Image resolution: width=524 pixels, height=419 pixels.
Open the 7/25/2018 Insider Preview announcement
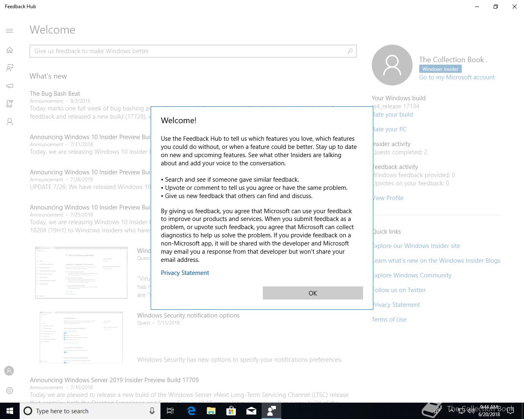pos(90,207)
